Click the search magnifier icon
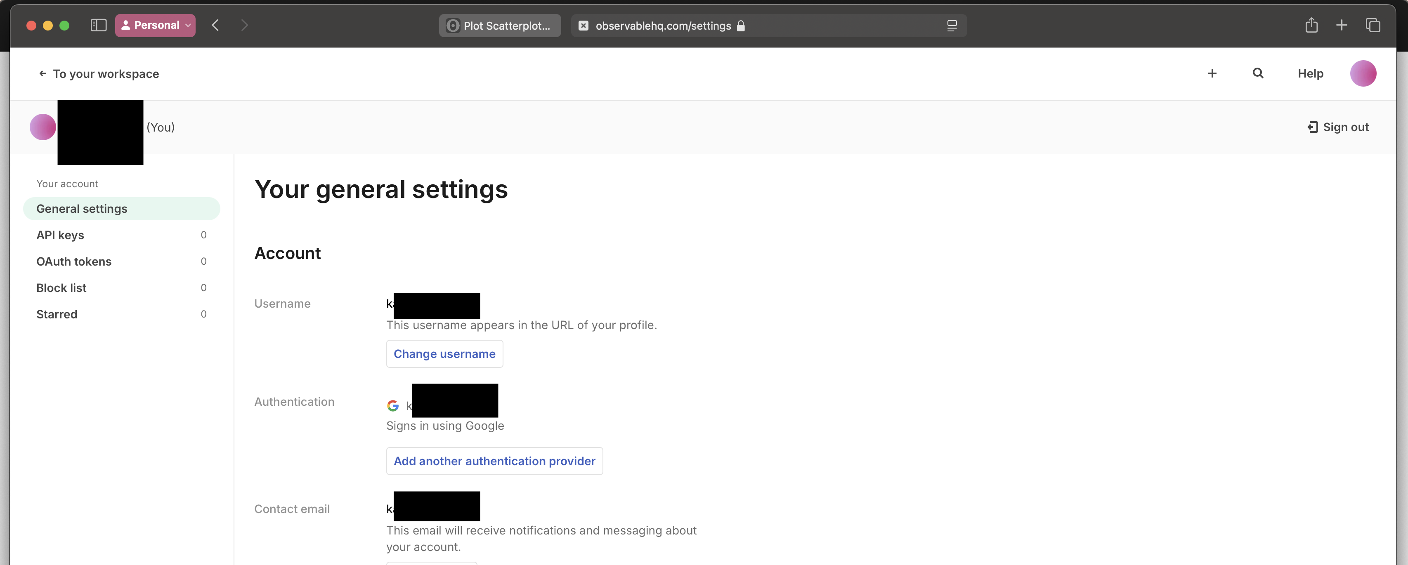Image resolution: width=1408 pixels, height=565 pixels. coord(1258,73)
